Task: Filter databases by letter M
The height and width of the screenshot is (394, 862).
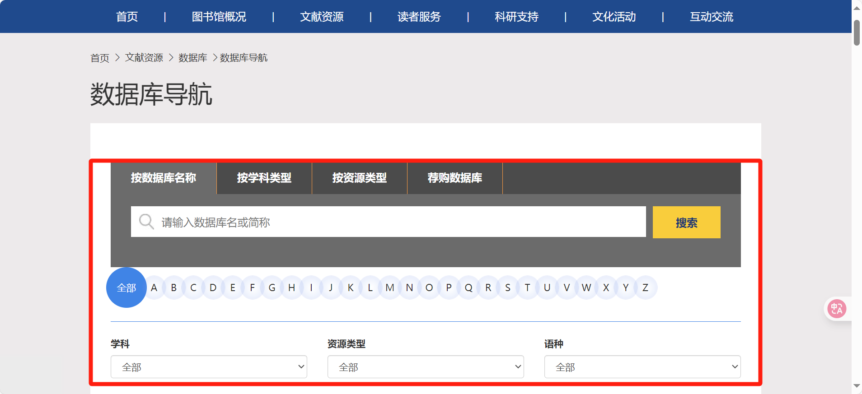Action: [x=390, y=287]
